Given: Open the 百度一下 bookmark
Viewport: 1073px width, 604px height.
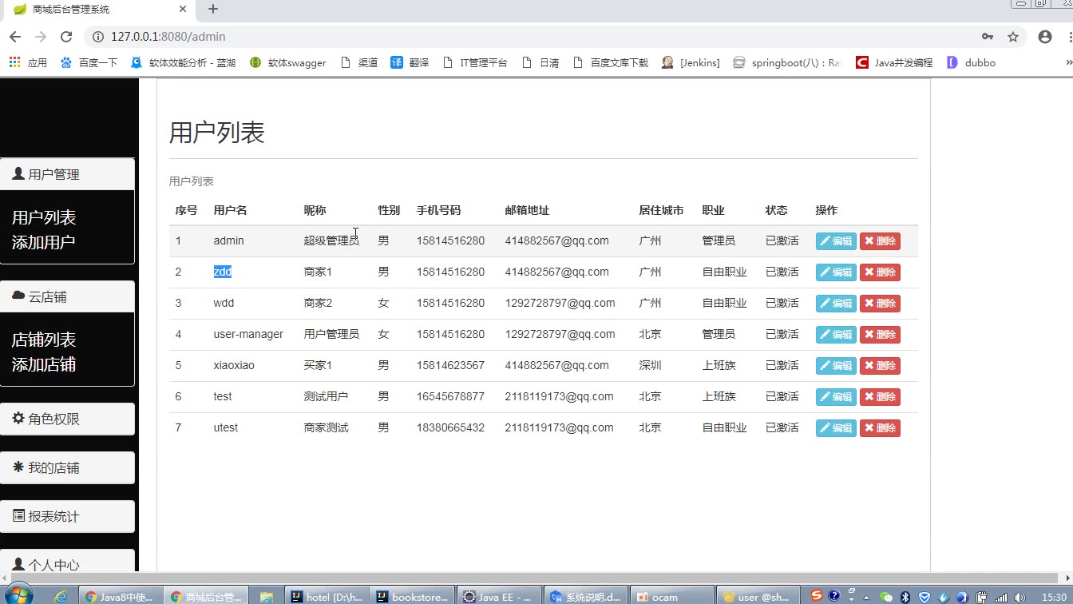Looking at the screenshot, I should (x=89, y=62).
